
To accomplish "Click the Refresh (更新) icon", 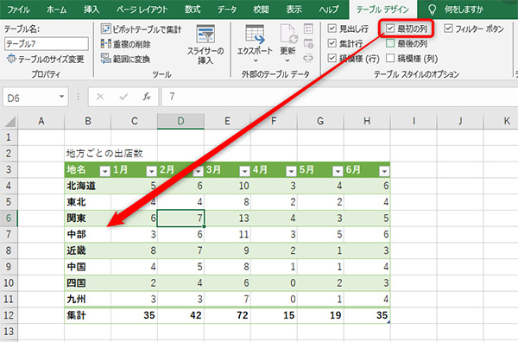I will [288, 34].
